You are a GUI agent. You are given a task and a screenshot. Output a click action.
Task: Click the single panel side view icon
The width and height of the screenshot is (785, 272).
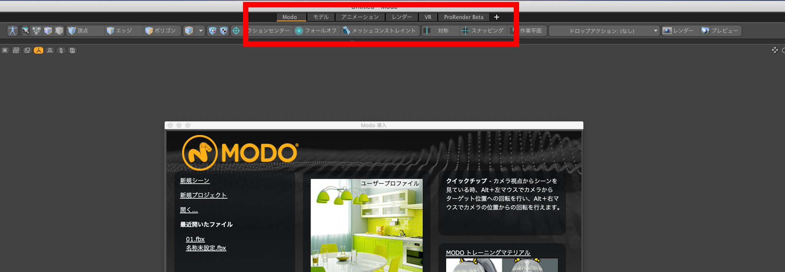(61, 50)
